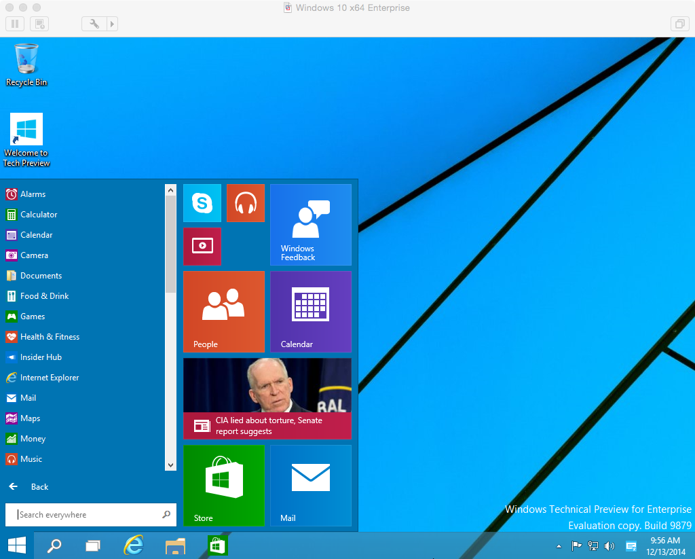Open Camera from the app list
Image resolution: width=695 pixels, height=559 pixels.
pyautogui.click(x=82, y=255)
